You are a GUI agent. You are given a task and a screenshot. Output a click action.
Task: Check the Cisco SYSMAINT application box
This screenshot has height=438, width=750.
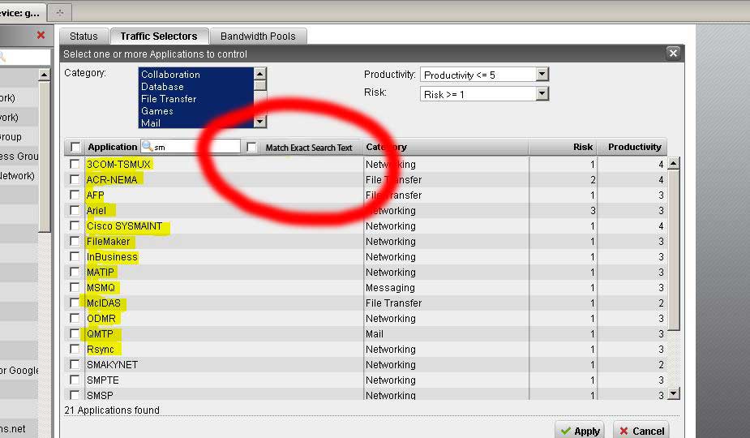pos(75,226)
